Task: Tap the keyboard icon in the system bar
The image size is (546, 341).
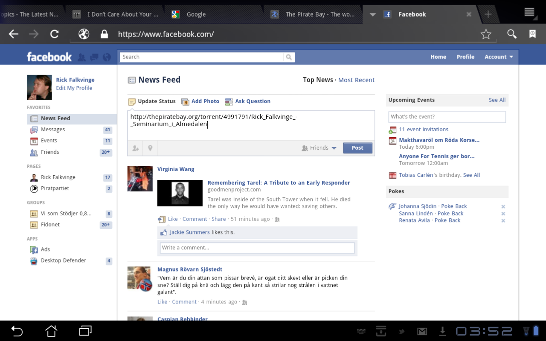Action: click(x=361, y=331)
